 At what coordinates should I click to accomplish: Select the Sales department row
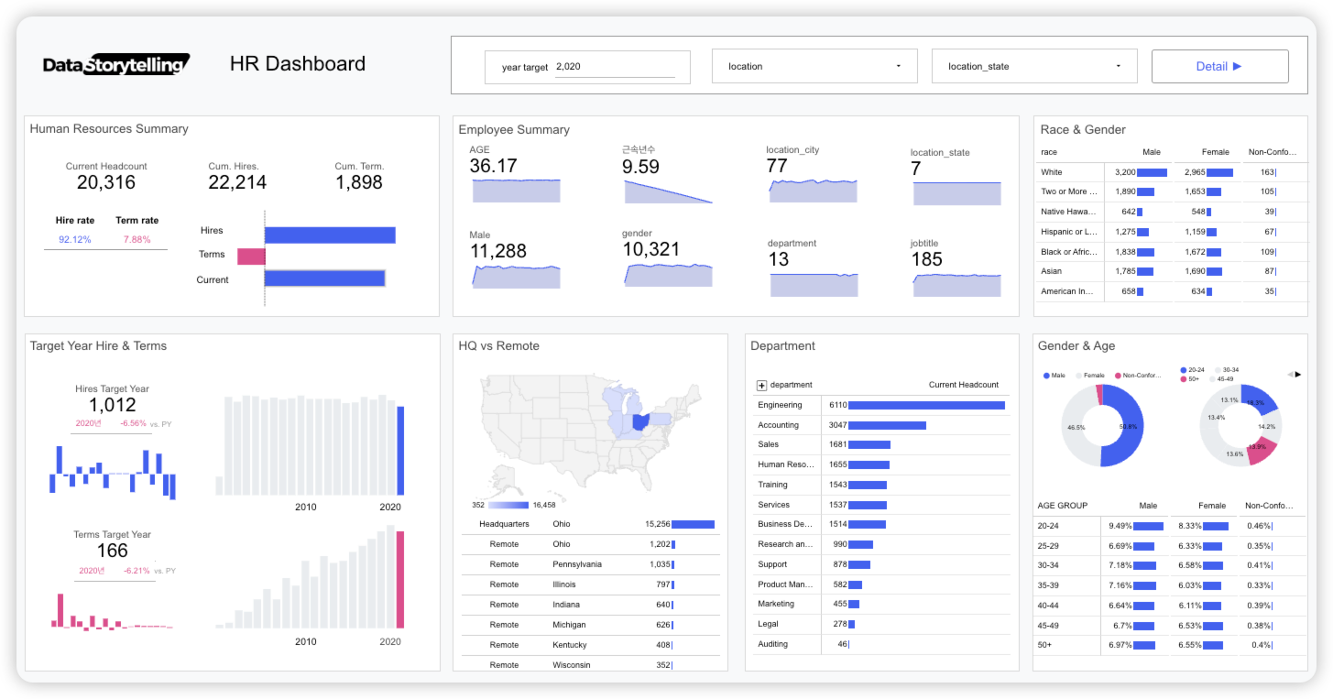coord(881,444)
